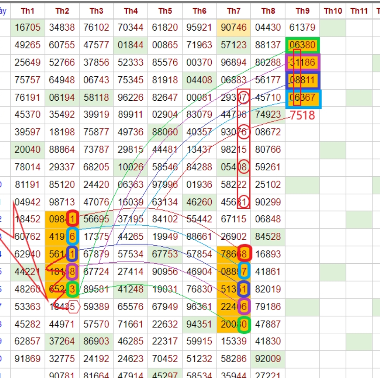
Task: Click cell 61379 under Th9
Action: [302, 27]
